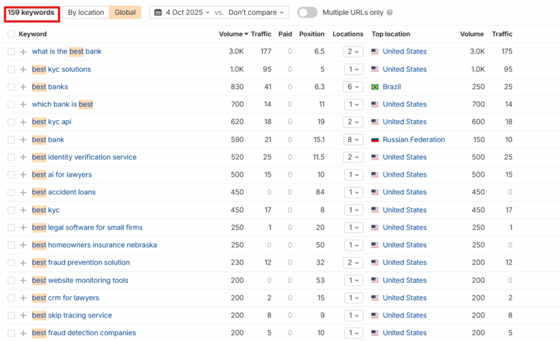The height and width of the screenshot is (341, 560).
Task: Expand 'which bank is best' using plus icon
Action: 23,104
